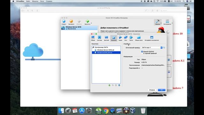
Task: Select Windows Server 2019 VM in list
Action: tap(79, 28)
